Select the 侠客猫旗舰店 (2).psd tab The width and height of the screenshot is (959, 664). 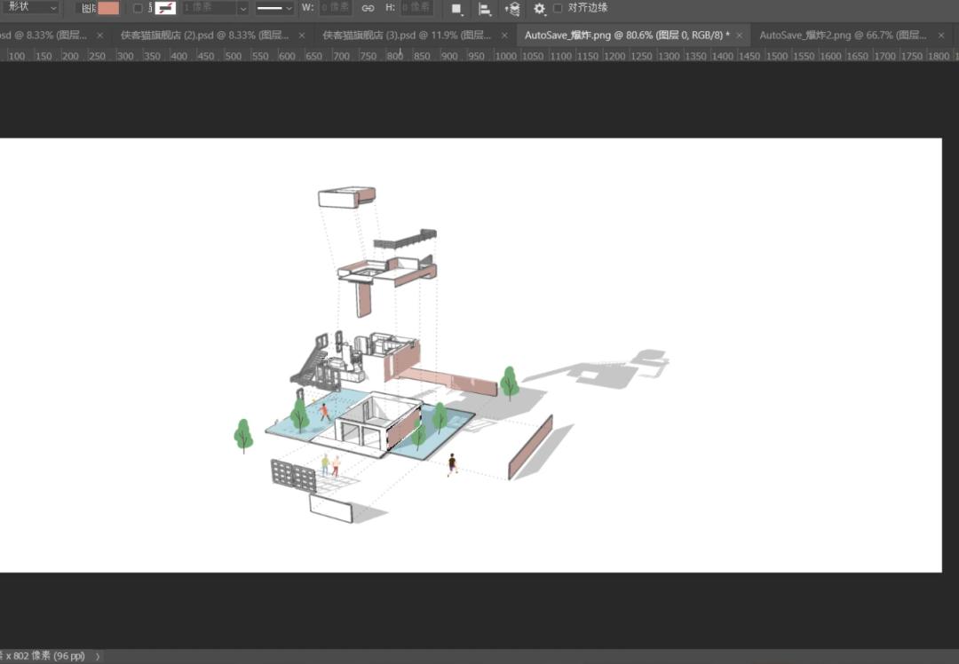(204, 36)
